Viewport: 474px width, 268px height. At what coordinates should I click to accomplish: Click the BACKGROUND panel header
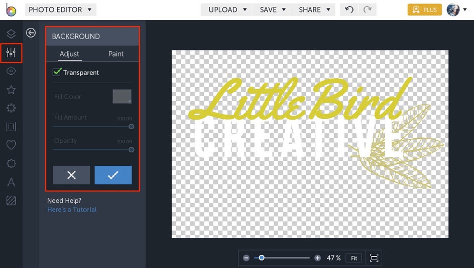click(92, 37)
